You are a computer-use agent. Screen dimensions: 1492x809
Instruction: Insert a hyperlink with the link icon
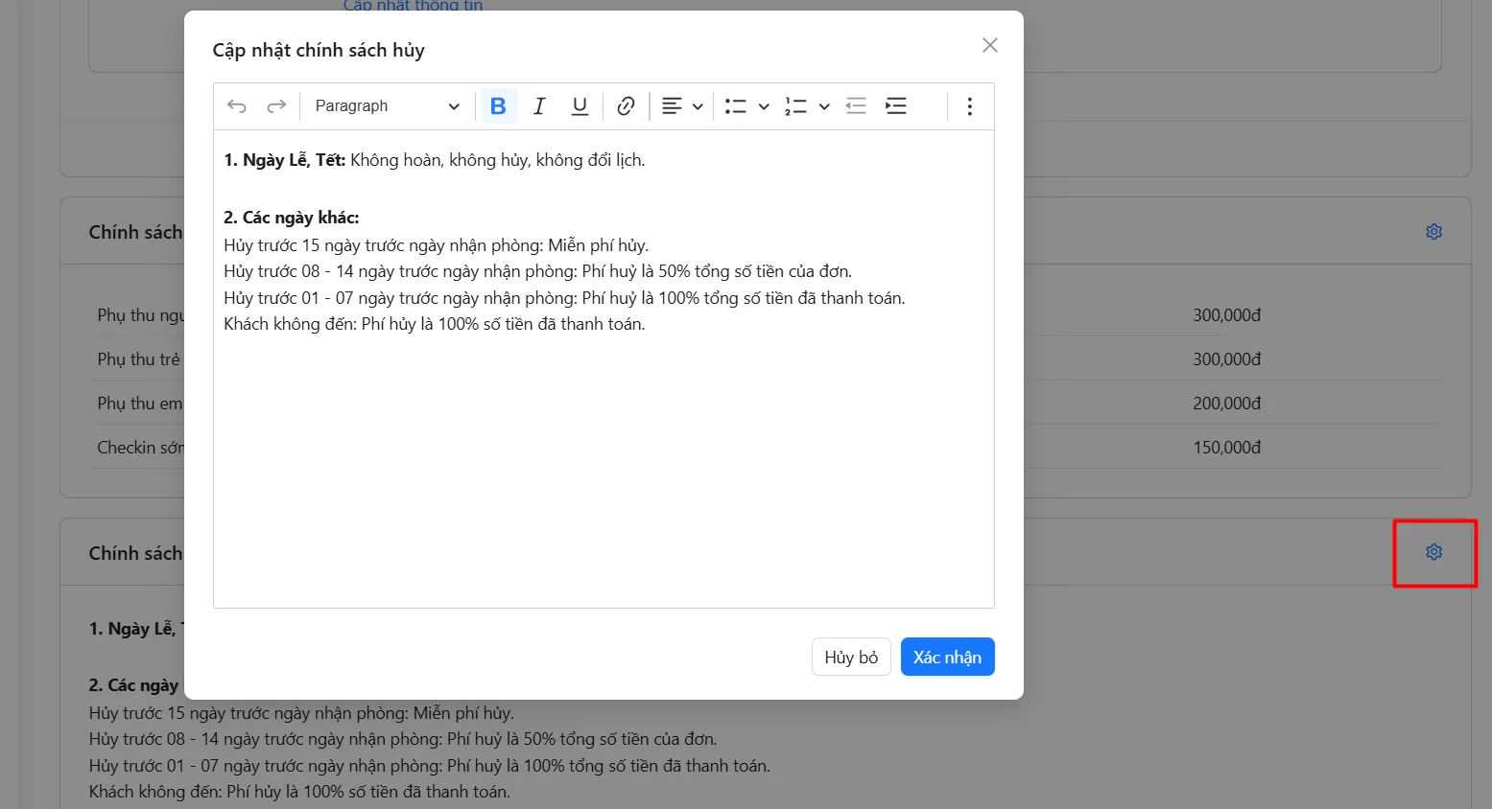pos(626,106)
